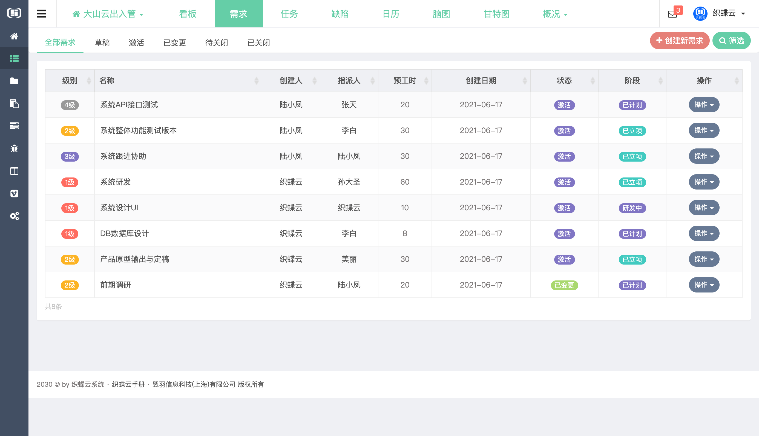Click the hamburger menu toggle icon

click(41, 14)
